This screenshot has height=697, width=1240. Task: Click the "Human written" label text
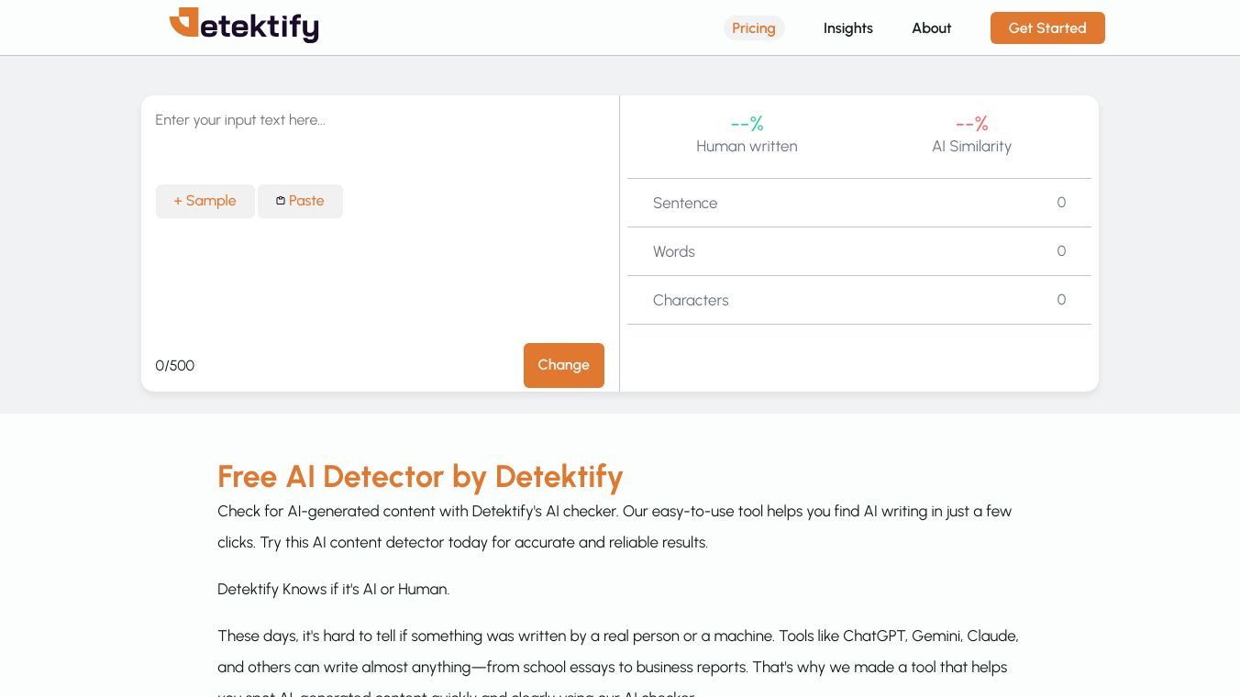click(747, 147)
